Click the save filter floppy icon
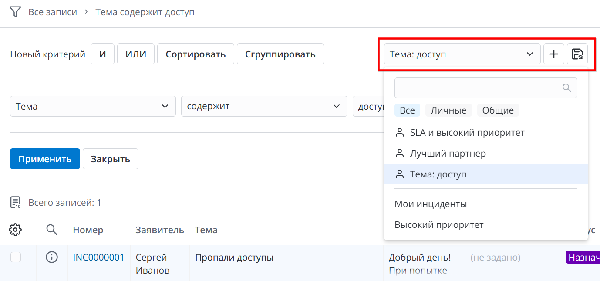Image resolution: width=600 pixels, height=281 pixels. (577, 54)
